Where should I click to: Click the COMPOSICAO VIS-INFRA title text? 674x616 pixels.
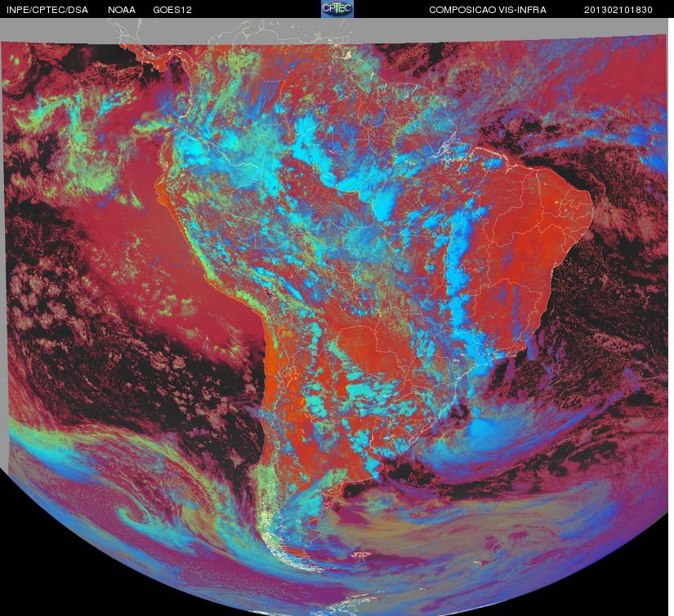tap(488, 10)
